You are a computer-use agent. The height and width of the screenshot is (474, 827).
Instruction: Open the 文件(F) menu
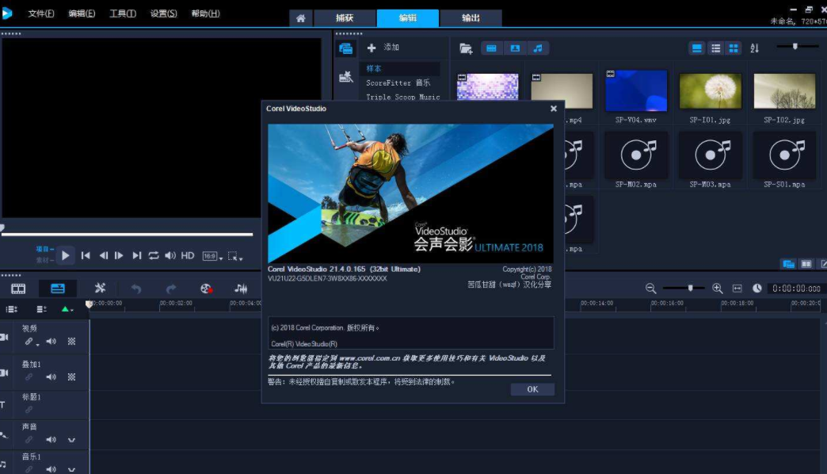tap(41, 13)
